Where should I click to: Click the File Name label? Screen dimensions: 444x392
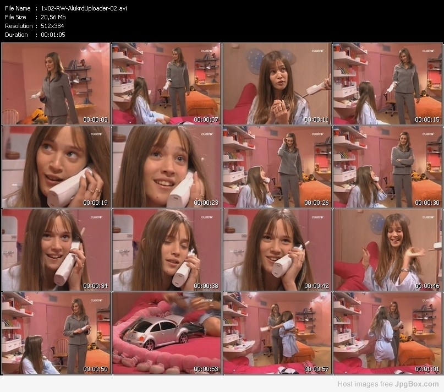click(18, 8)
